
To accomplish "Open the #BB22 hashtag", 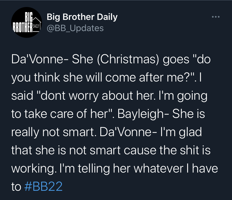I will (43, 186).
